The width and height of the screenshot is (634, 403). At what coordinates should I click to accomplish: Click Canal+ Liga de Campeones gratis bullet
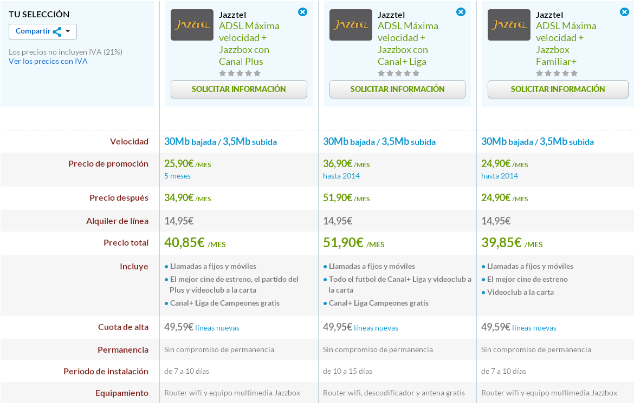pos(222,303)
